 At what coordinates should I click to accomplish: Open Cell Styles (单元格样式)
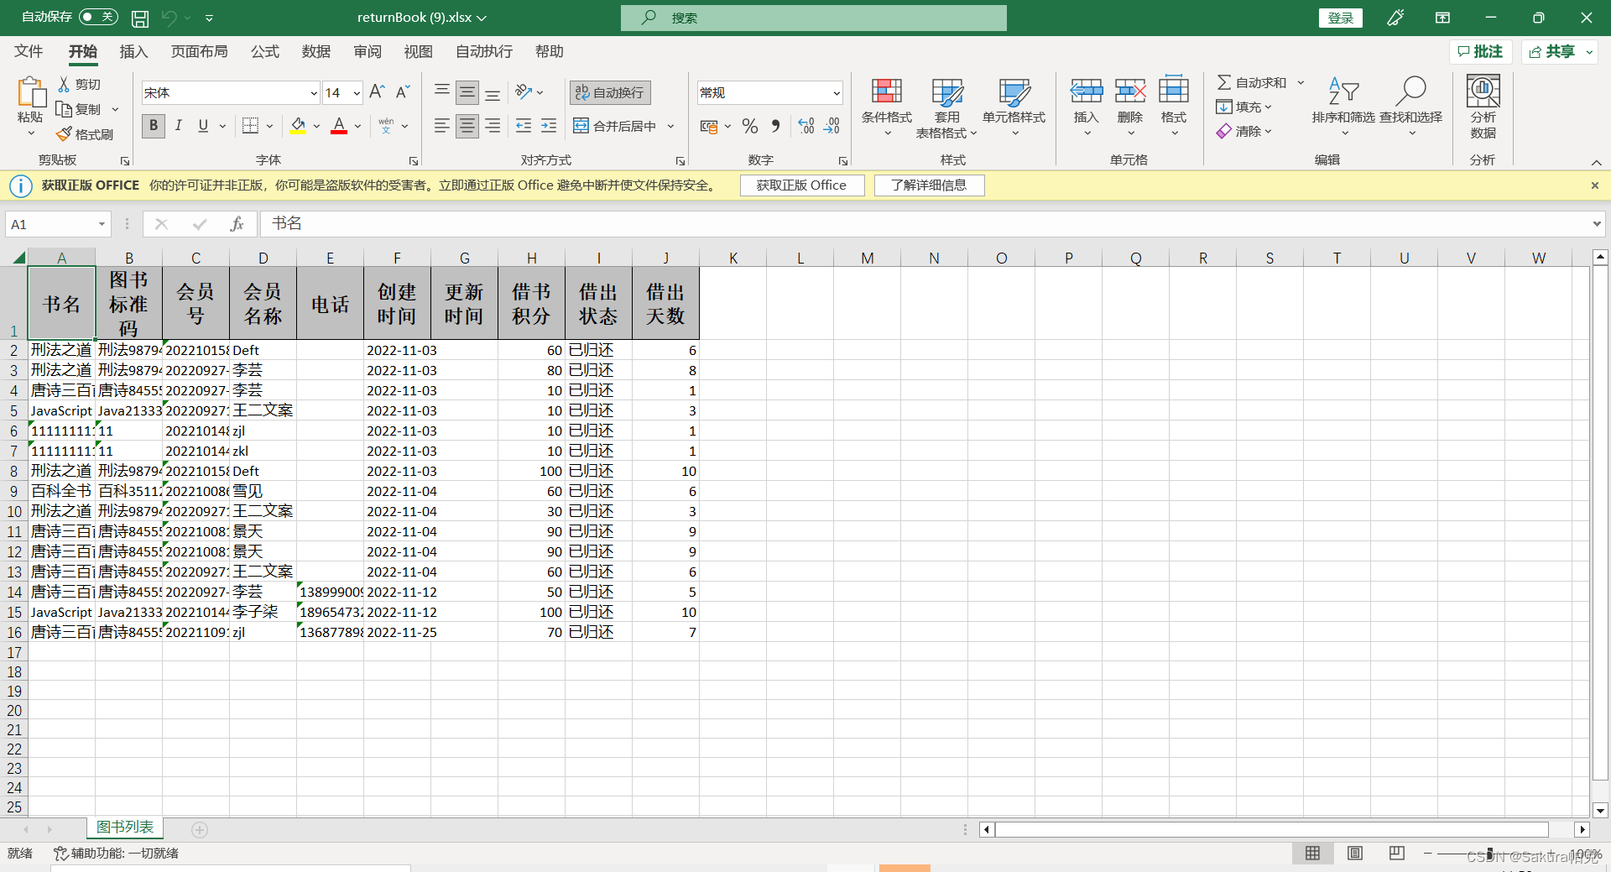click(x=1014, y=107)
